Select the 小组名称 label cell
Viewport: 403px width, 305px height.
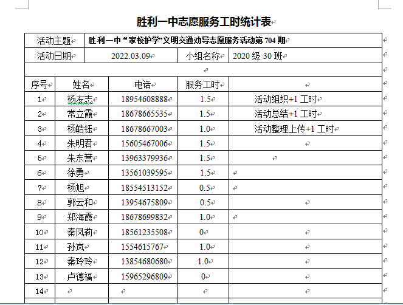(x=203, y=55)
